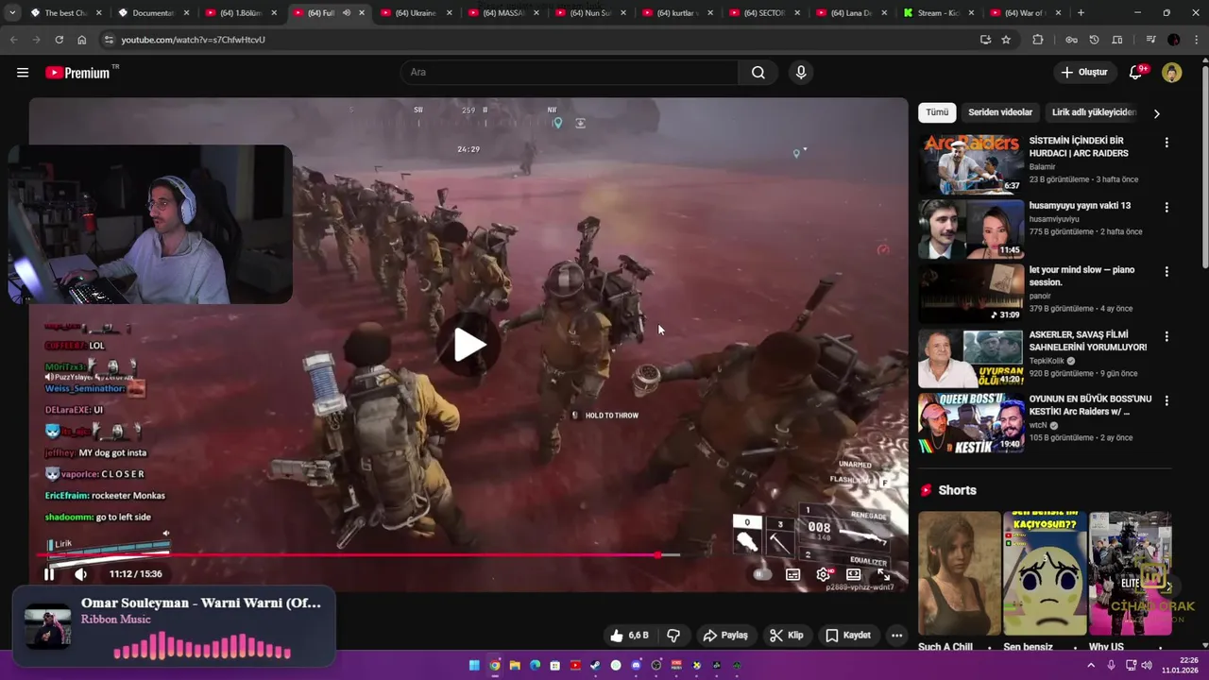Image resolution: width=1209 pixels, height=680 pixels.
Task: Open the Arc Raiders HURDACI video thumbnail
Action: pos(971,164)
